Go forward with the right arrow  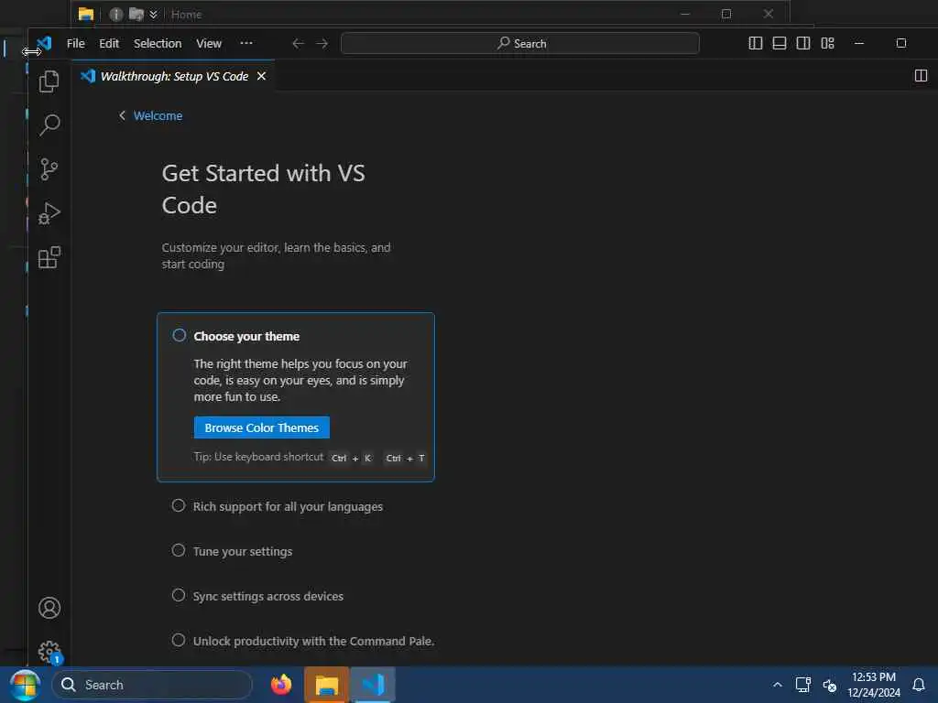click(322, 44)
